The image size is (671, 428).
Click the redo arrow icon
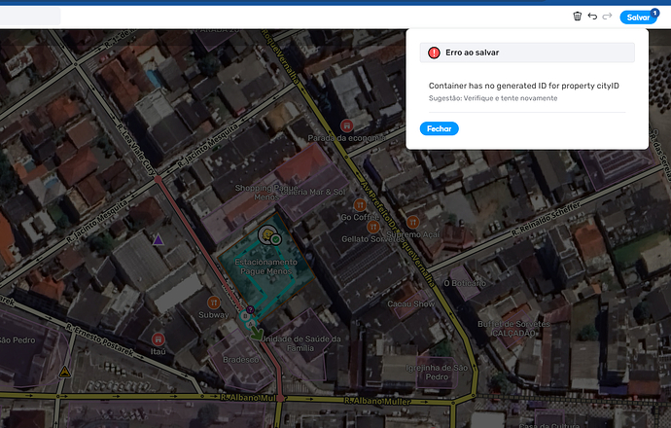pyautogui.click(x=608, y=17)
